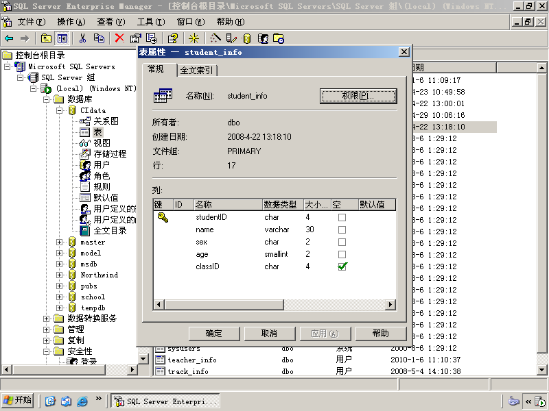Image resolution: width=549 pixels, height=411 pixels.
Task: Expand the school database node
Action: click(60, 297)
